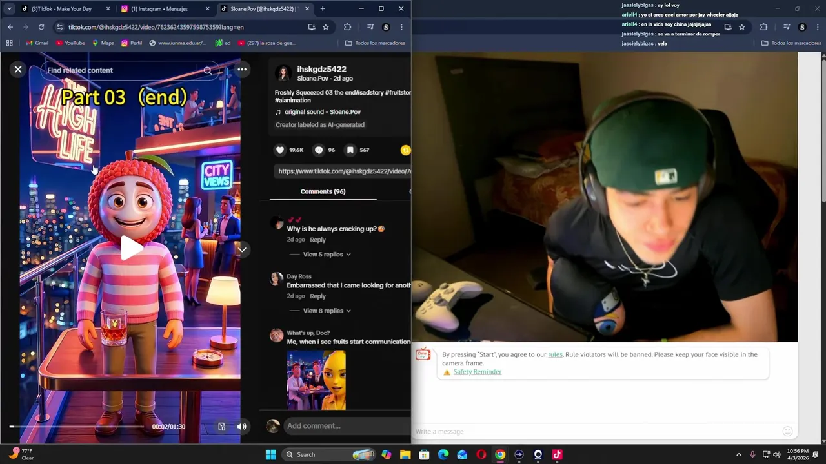Click the taskbar Search box

329,454
